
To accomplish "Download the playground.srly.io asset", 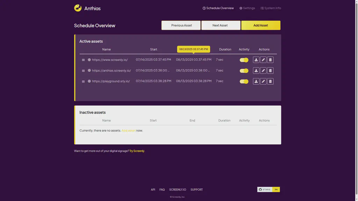I will pyautogui.click(x=256, y=81).
